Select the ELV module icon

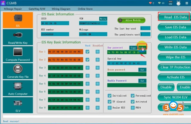pos(18,105)
